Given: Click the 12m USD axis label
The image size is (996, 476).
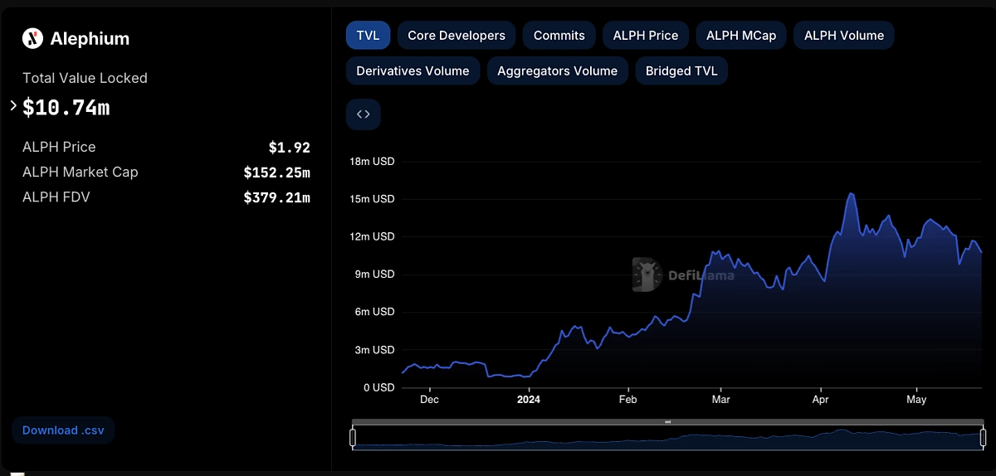Looking at the screenshot, I should (372, 236).
